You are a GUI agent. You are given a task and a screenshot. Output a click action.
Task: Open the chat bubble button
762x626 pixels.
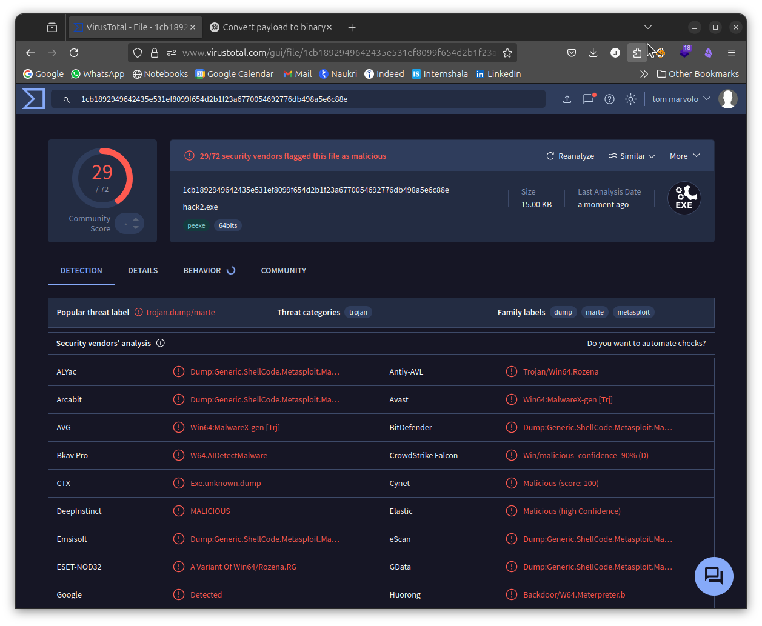(x=714, y=576)
